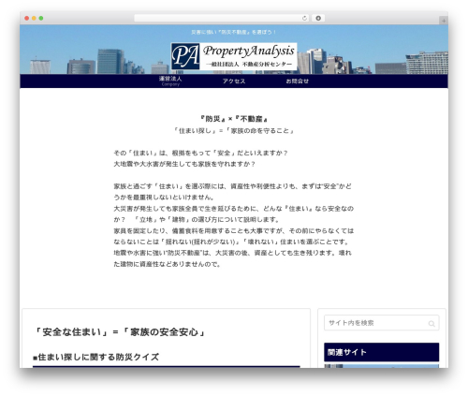The width and height of the screenshot is (468, 396).
Task: Maximize the window with green button
Action: (41, 18)
